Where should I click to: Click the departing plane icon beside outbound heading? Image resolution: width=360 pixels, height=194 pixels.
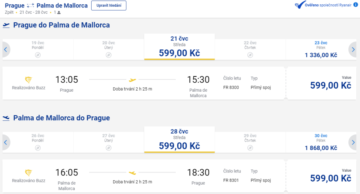tap(6, 25)
